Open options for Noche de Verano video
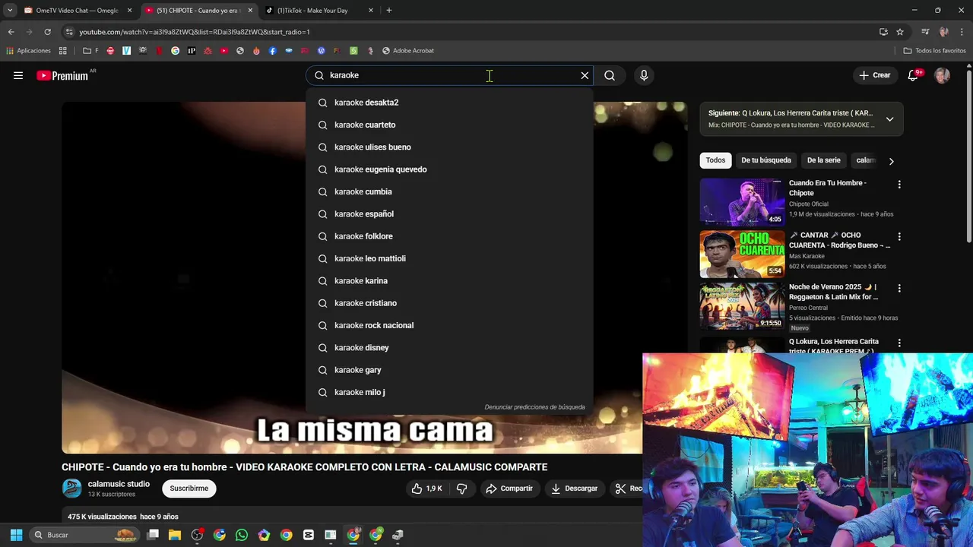 pos(899,289)
